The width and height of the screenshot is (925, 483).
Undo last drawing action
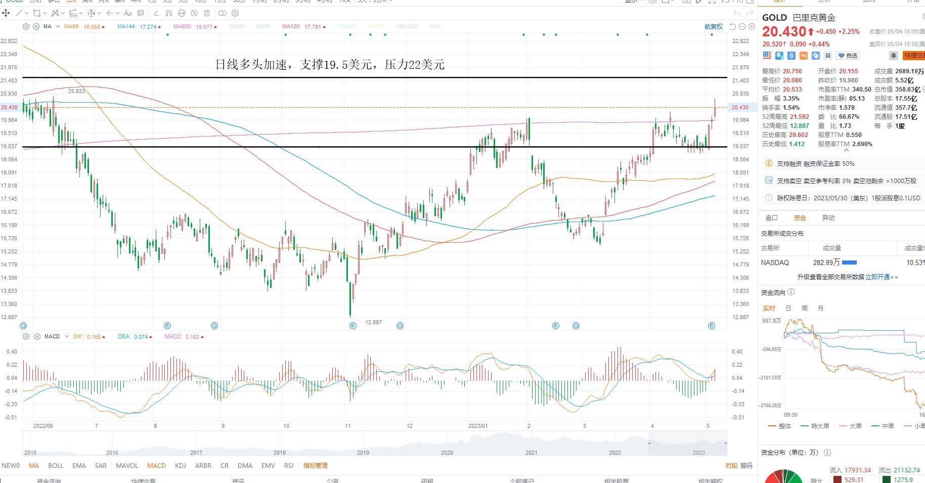(x=737, y=14)
